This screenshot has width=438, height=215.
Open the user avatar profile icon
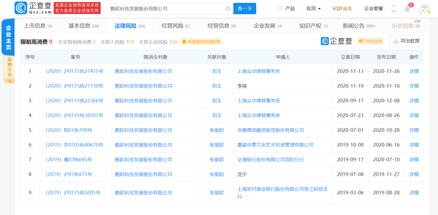coord(425,9)
